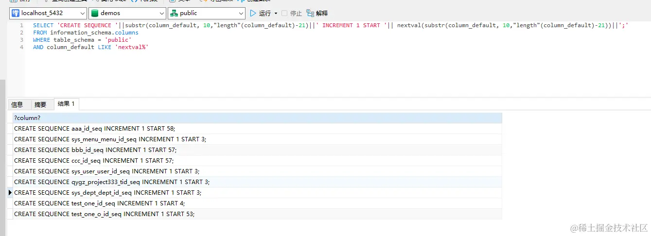The image size is (651, 236).
Task: Select the aaa_id_seq result row
Action: (257, 129)
